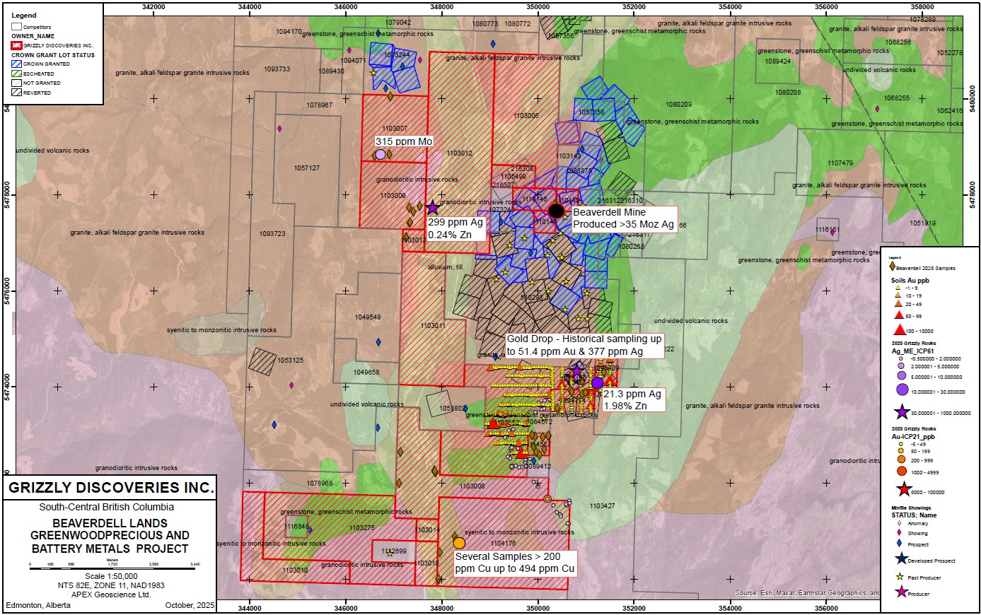This screenshot has height=615, width=981.
Task: Select the dark blue Developed Prospect star
Action: pyautogui.click(x=901, y=559)
